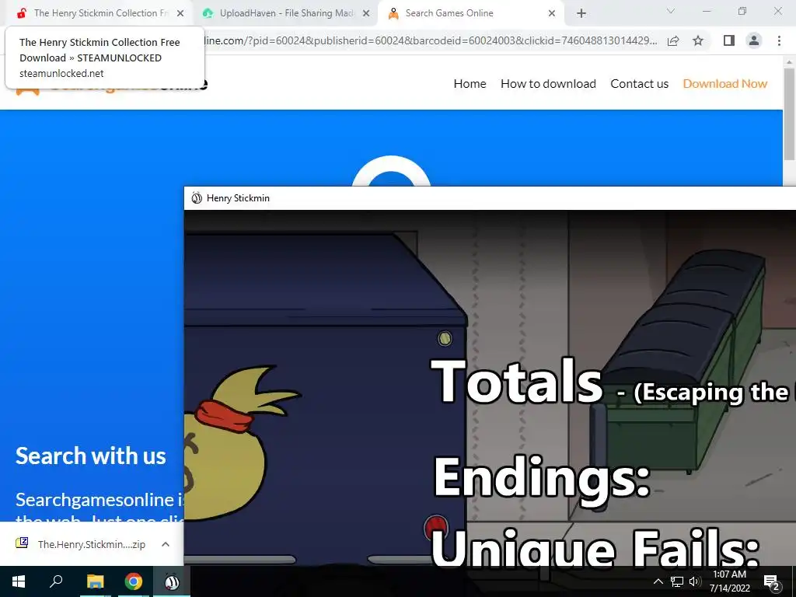This screenshot has width=796, height=597.
Task: Close the Henry Stickmin Collection tab
Action: coord(180,13)
